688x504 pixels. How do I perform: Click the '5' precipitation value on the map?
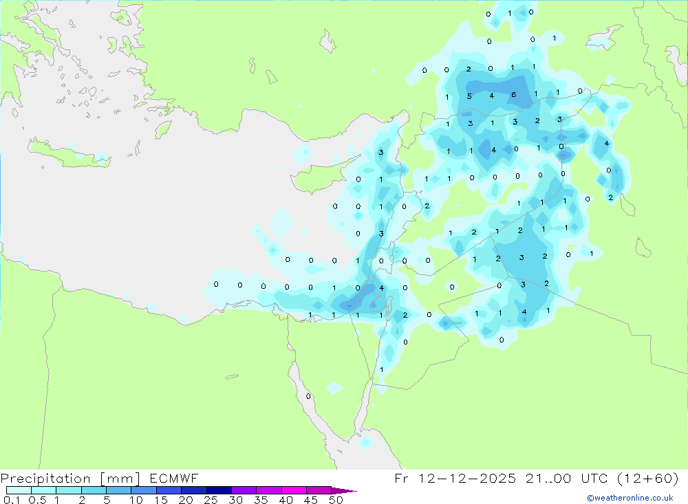click(469, 96)
